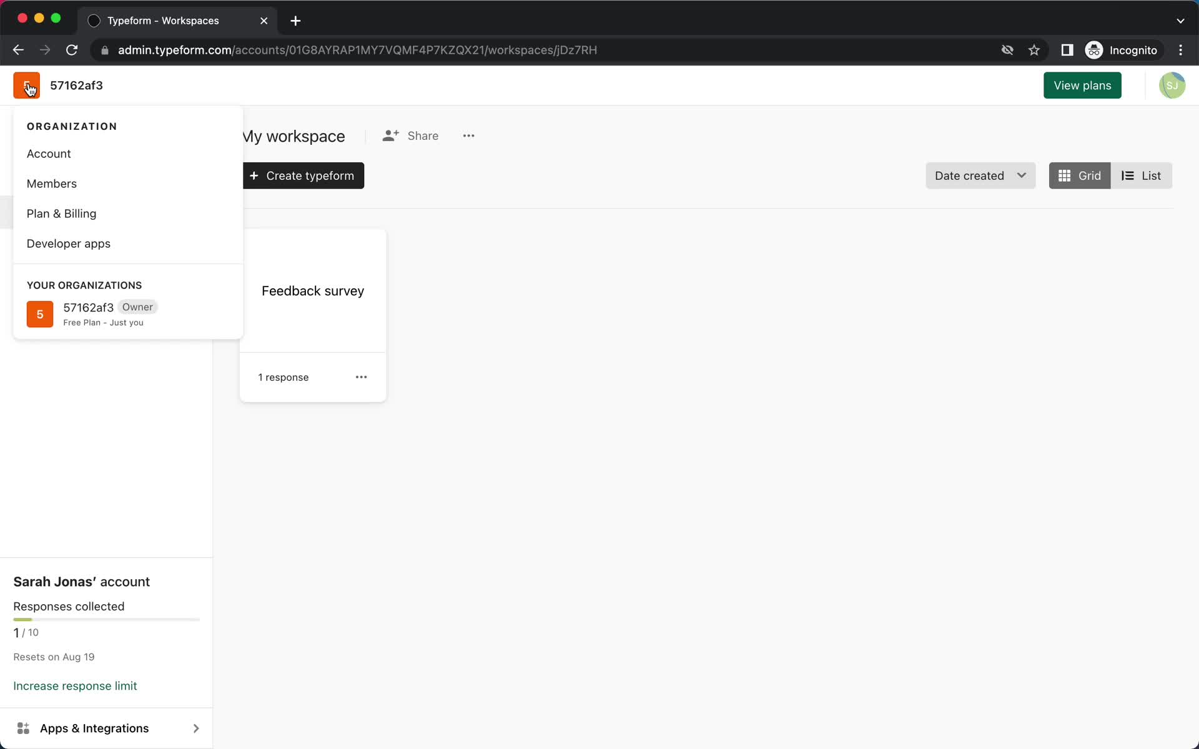The height and width of the screenshot is (749, 1199).
Task: Click the View plans button
Action: [1082, 84]
